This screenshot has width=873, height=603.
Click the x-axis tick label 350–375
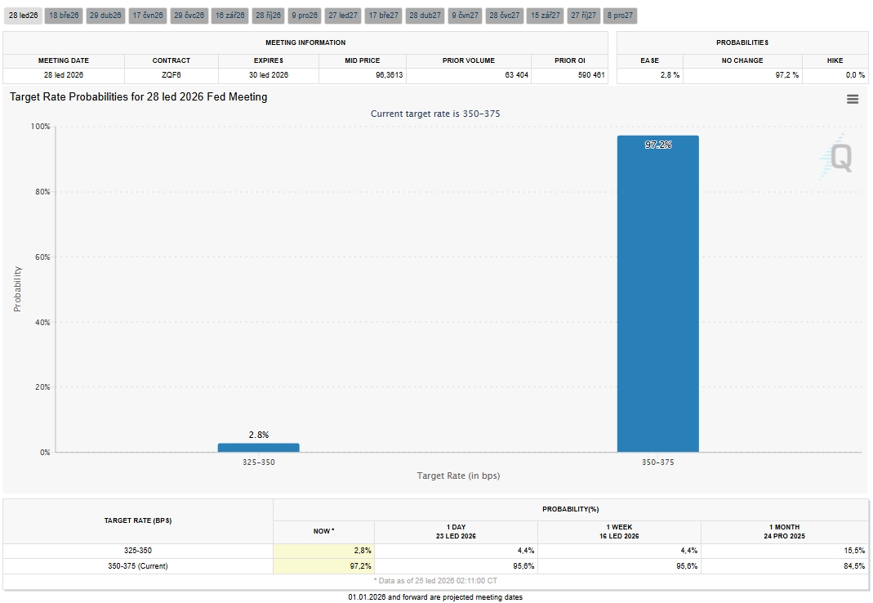(x=657, y=462)
